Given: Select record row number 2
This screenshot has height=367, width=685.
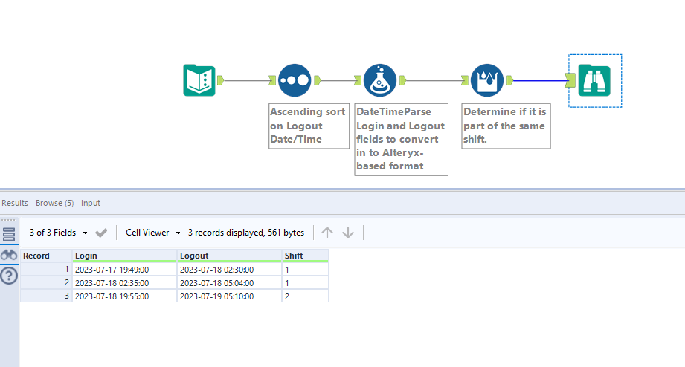Looking at the screenshot, I should pos(46,283).
